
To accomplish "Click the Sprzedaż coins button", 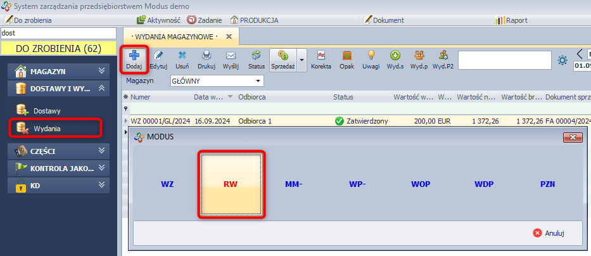I will click(283, 60).
